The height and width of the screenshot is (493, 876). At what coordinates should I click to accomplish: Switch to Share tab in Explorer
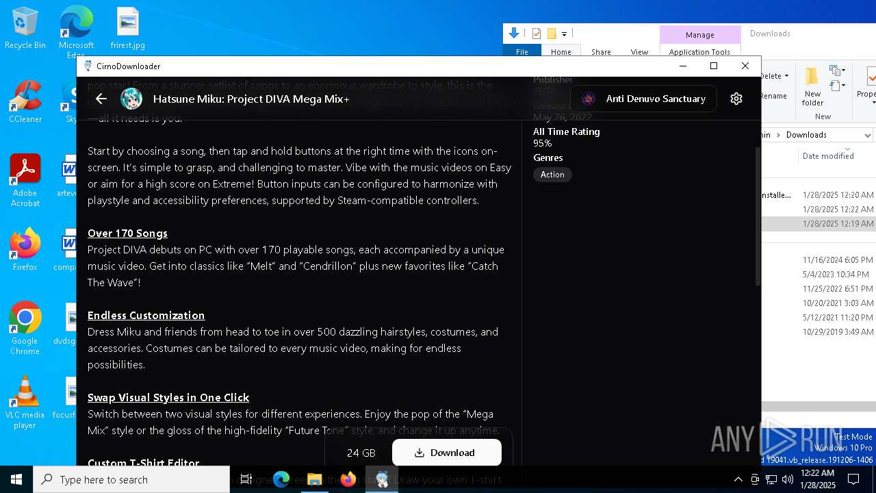tap(601, 52)
